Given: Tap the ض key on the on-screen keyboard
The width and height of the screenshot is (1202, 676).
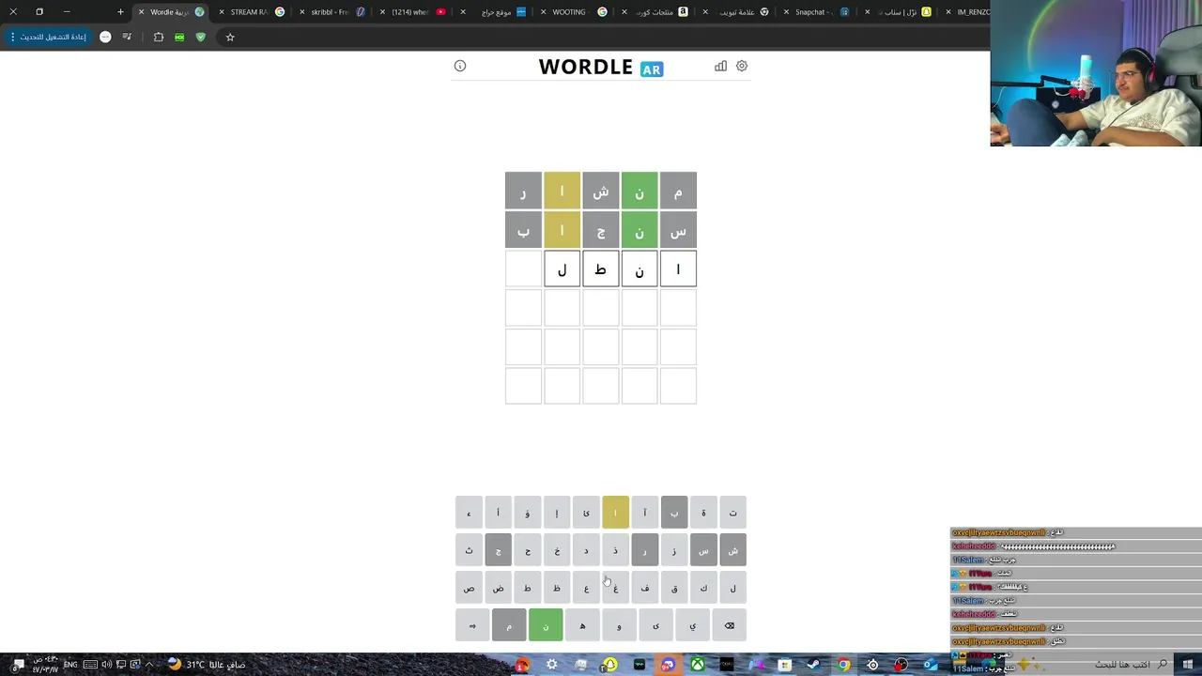Looking at the screenshot, I should (499, 588).
